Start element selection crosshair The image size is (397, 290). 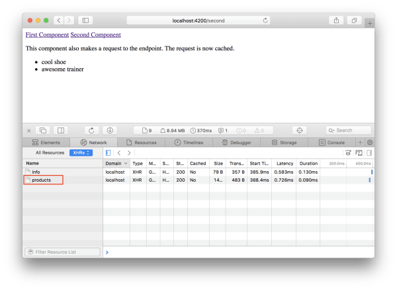pyautogui.click(x=300, y=130)
